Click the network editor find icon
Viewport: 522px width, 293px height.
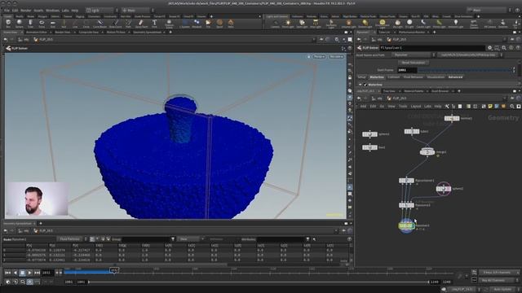(512, 107)
